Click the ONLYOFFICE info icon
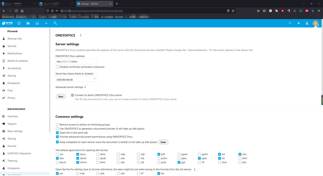Viewport: 323px width, 176px height. (x=81, y=35)
